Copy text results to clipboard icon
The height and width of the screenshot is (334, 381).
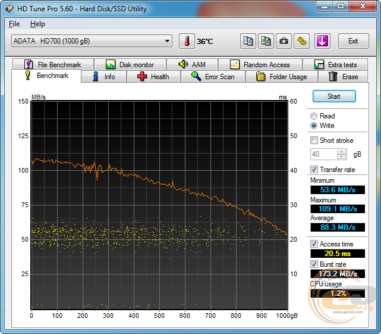coord(248,41)
